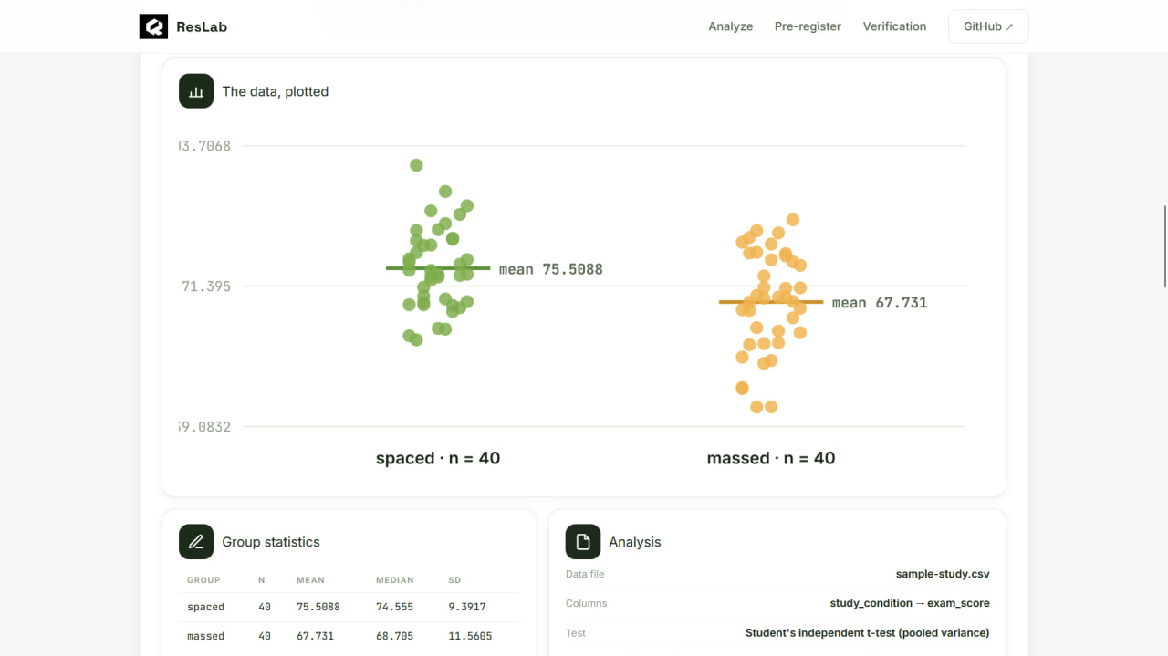Click the GitHub button
1168x656 pixels.
click(x=988, y=26)
